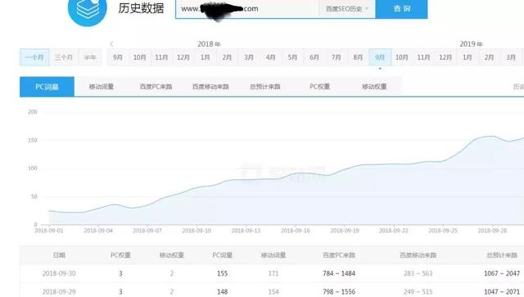The width and height of the screenshot is (524, 297).
Task: Click the PC词量 value 155
Action: (x=222, y=273)
